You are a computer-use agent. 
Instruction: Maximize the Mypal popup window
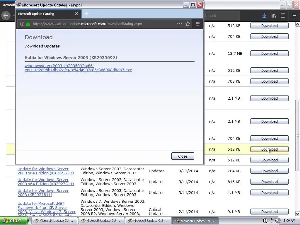pos(193,5)
